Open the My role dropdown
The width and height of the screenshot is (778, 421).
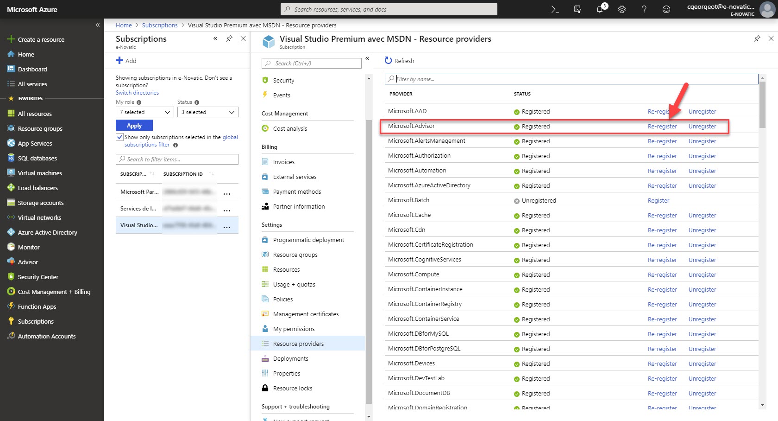click(145, 112)
